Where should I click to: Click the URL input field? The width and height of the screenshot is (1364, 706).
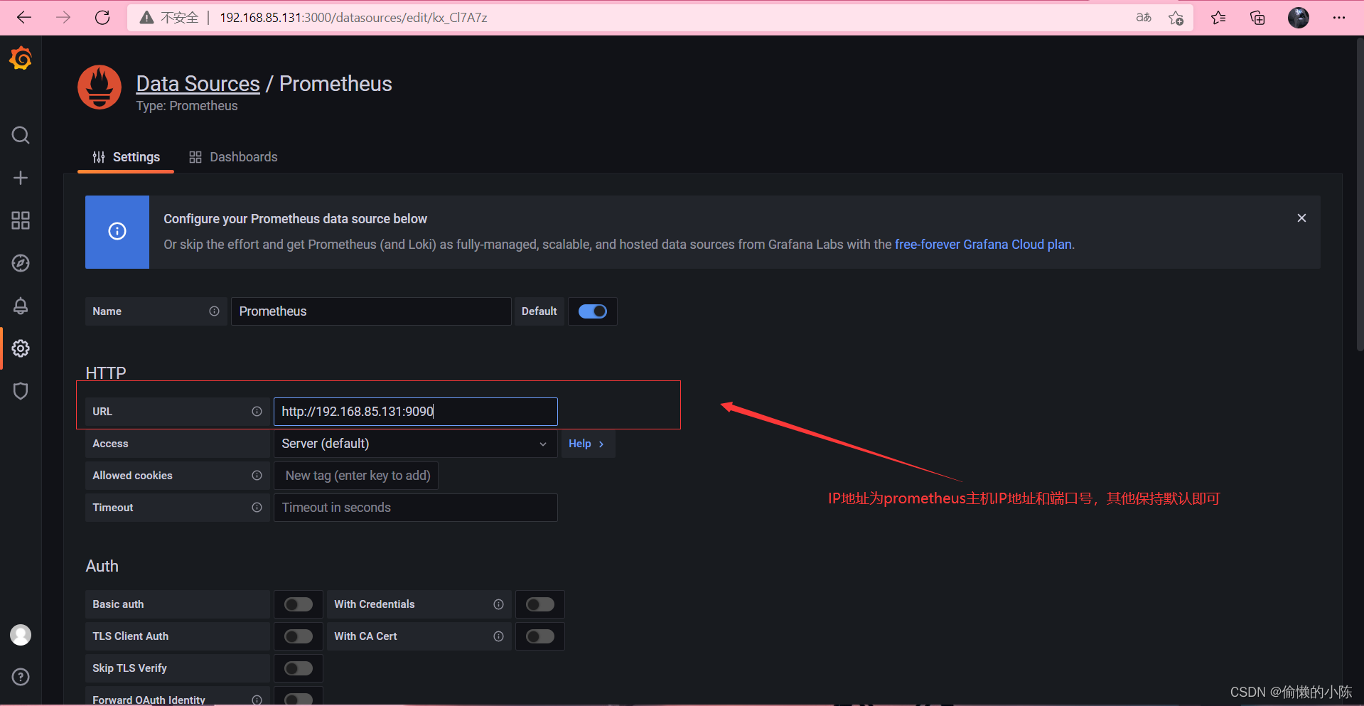[416, 412]
